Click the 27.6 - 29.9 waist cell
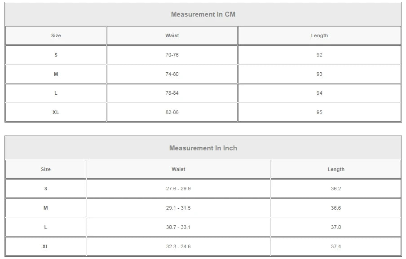The height and width of the screenshot is (259, 406). pos(178,189)
